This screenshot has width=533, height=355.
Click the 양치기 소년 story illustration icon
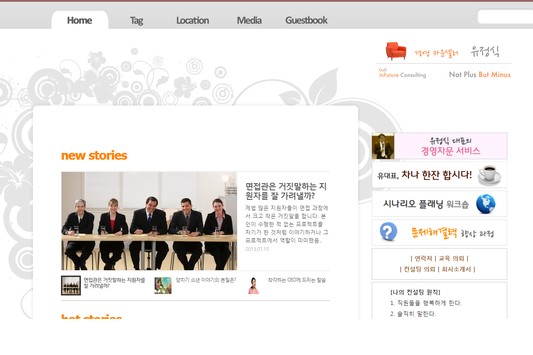pyautogui.click(x=163, y=285)
